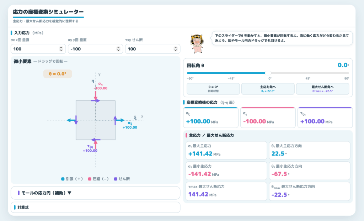
Task: Click the σξ +100.00 MPa result card
Action: point(211,118)
